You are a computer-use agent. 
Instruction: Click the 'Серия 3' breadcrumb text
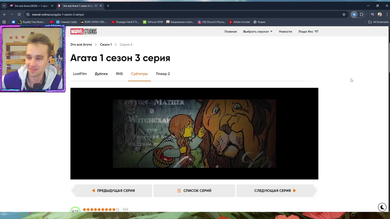point(126,44)
